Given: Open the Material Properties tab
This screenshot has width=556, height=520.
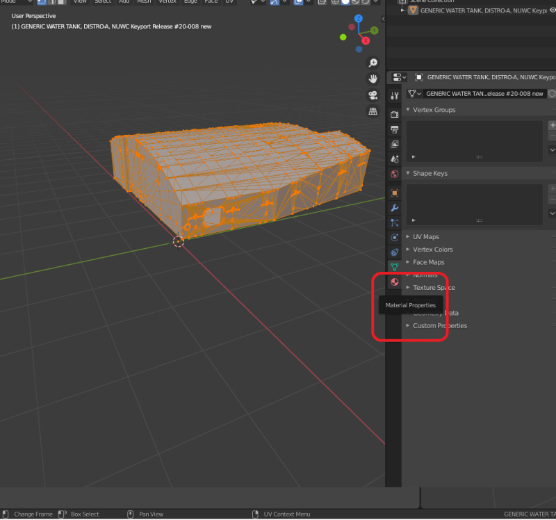Looking at the screenshot, I should (x=394, y=282).
